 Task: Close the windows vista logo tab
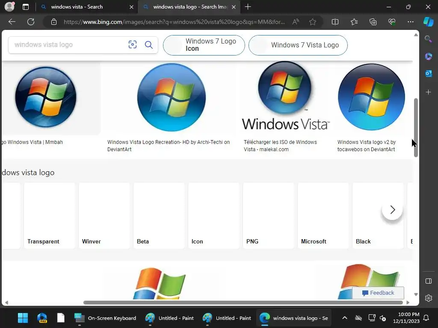coord(234,7)
